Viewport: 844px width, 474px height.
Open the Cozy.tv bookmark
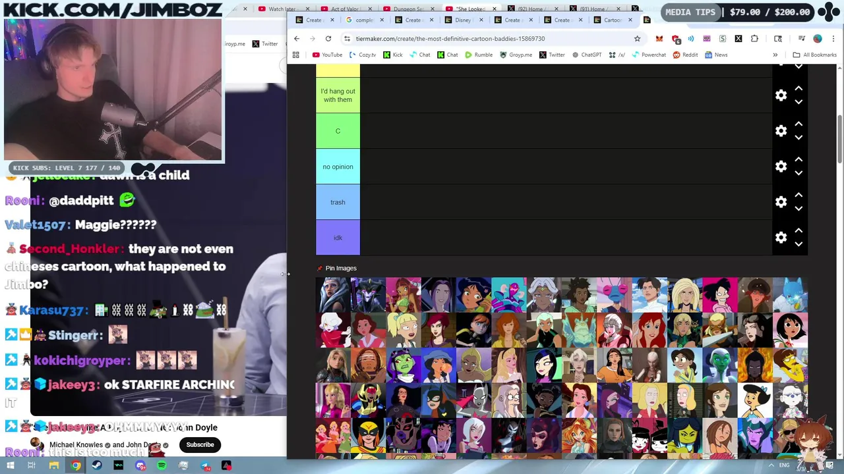(362, 55)
